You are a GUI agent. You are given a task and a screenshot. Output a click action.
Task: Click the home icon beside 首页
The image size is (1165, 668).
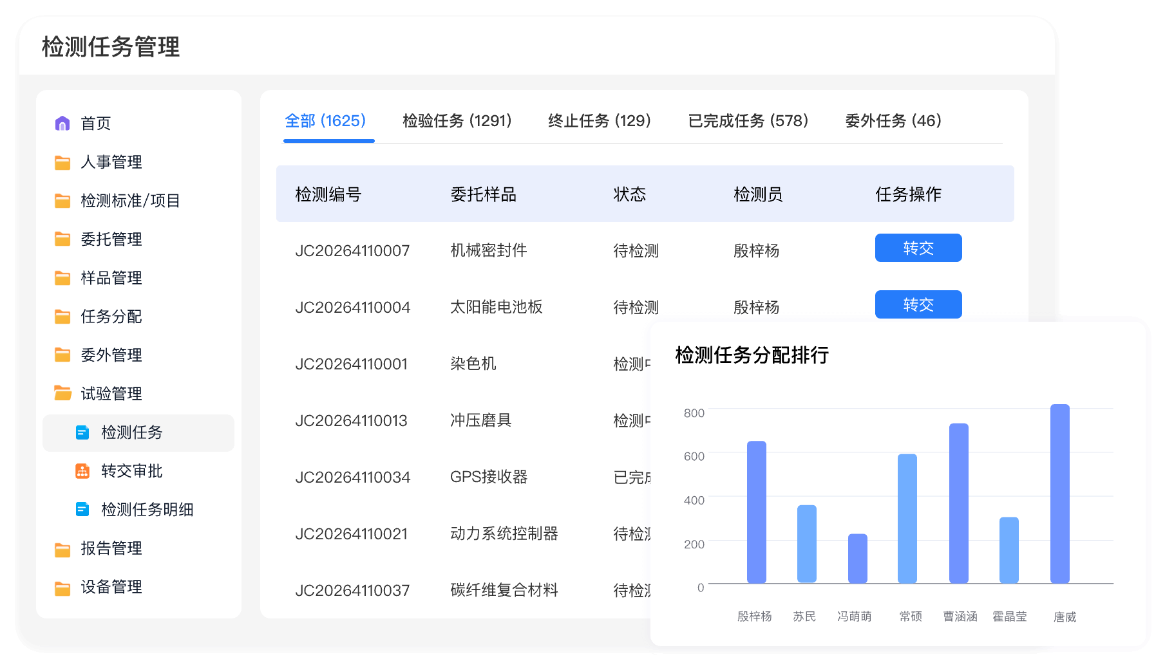[x=62, y=124]
